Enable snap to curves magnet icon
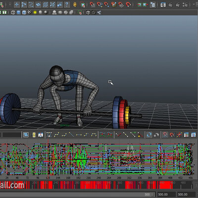This screenshot has width=198, height=198. pos(99,4)
